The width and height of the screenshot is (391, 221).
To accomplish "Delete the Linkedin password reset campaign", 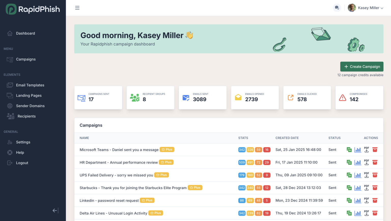I will point(375,200).
